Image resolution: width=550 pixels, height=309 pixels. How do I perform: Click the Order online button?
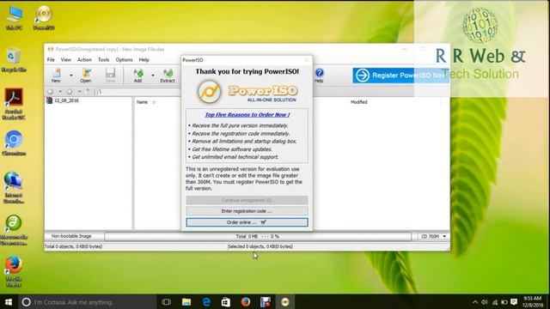pyautogui.click(x=247, y=222)
